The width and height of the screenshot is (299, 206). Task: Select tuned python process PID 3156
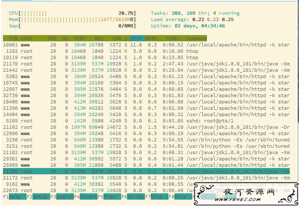tap(146, 140)
